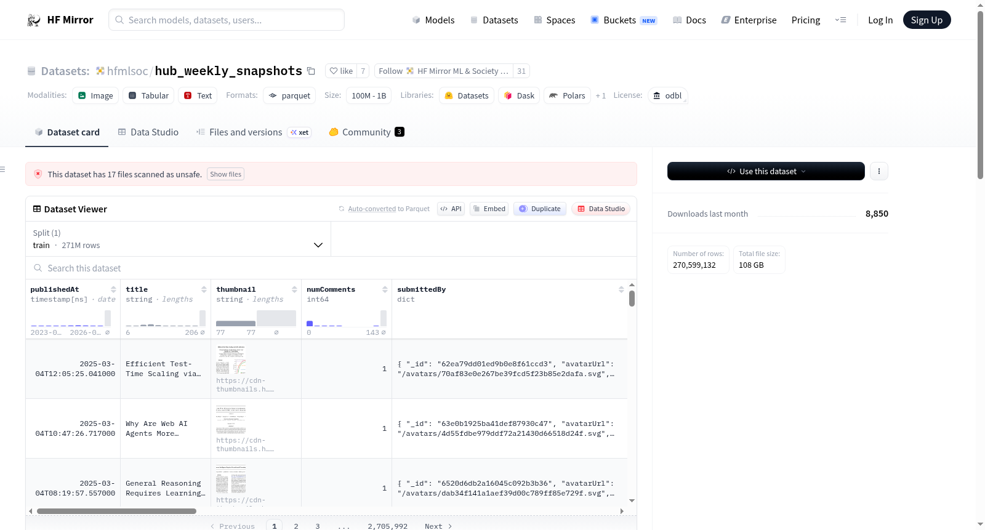Image resolution: width=985 pixels, height=530 pixels.
Task: Select the 100M - 1B size tag
Action: point(368,95)
